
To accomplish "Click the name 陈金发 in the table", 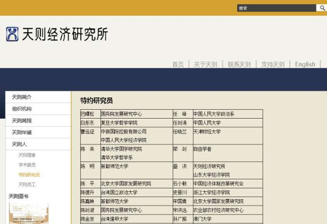I will pyautogui.click(x=87, y=219).
